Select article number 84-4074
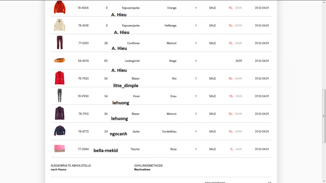The width and height of the screenshot is (326, 183). click(83, 61)
